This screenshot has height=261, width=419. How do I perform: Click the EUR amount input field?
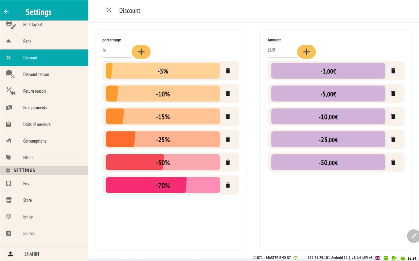(282, 51)
